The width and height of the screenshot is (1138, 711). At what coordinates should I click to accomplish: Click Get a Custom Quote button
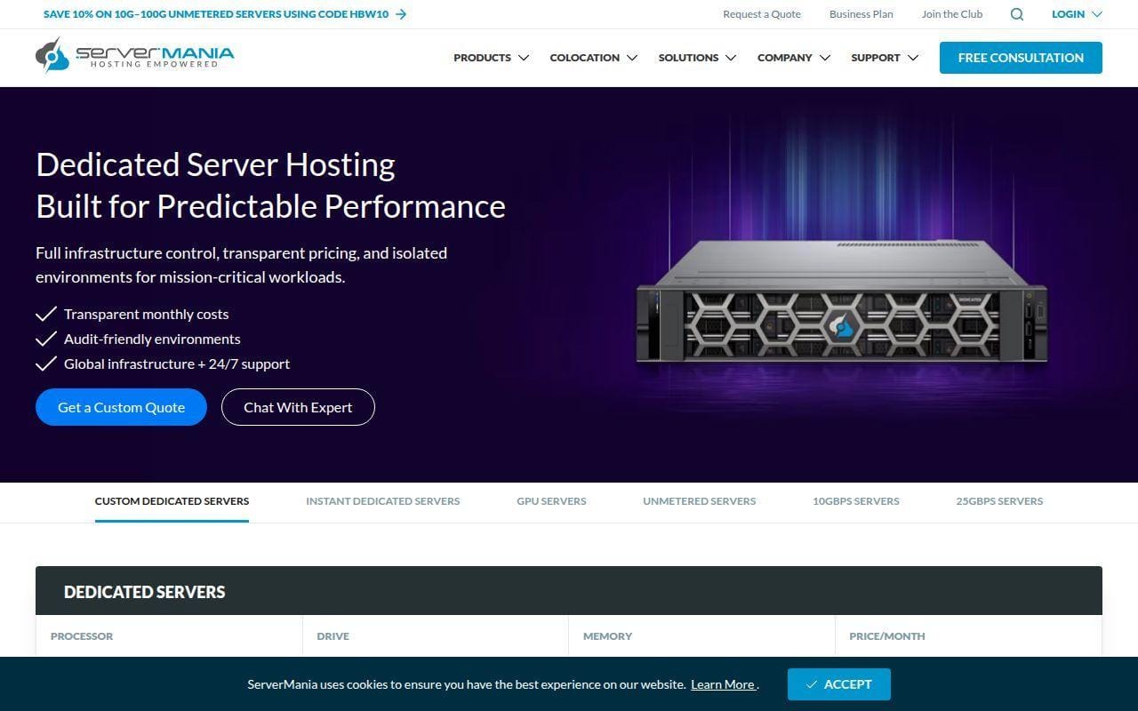(121, 407)
